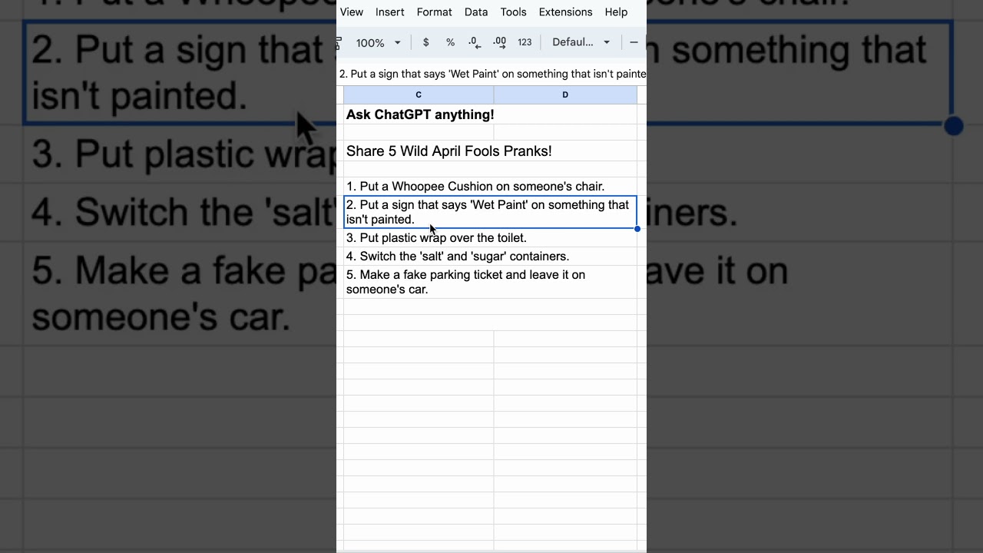The image size is (983, 553).
Task: Open the 100% zoom dropdown
Action: pyautogui.click(x=378, y=43)
